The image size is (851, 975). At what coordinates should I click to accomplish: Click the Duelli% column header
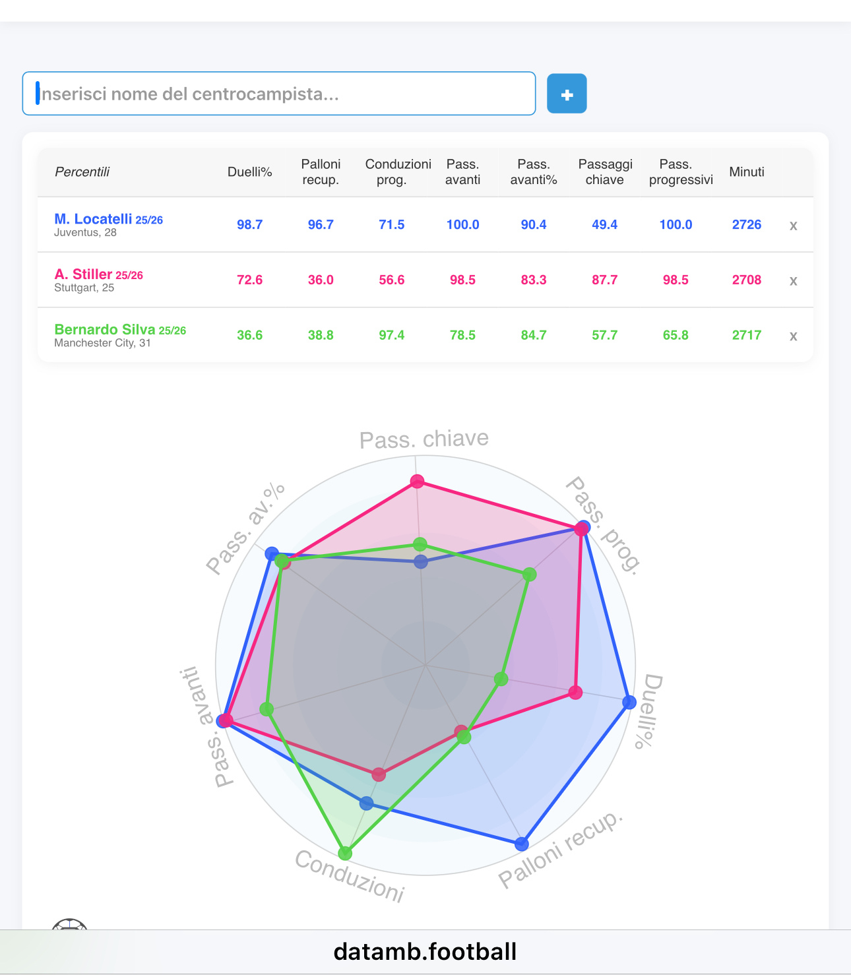pyautogui.click(x=249, y=172)
